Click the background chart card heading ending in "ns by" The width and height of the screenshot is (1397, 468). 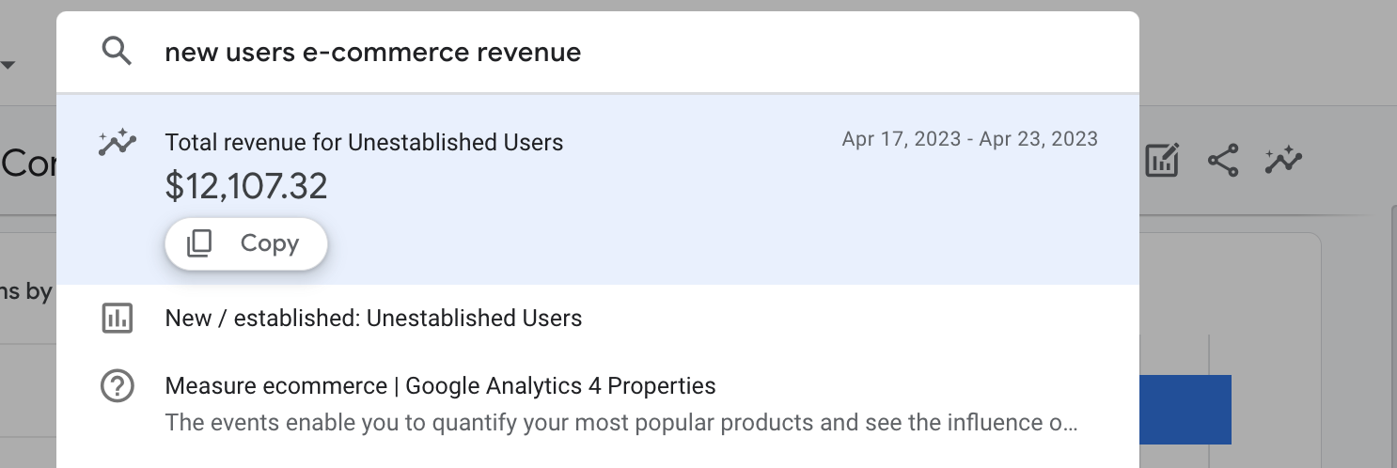(26, 292)
